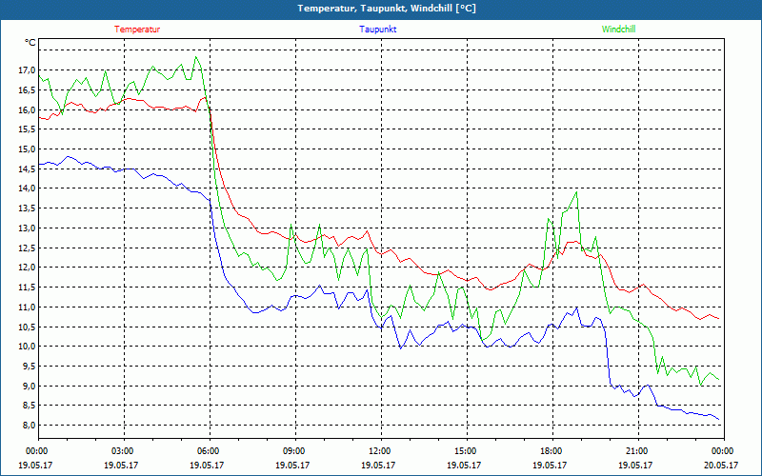Click the '15,0' y-axis value

(27, 149)
